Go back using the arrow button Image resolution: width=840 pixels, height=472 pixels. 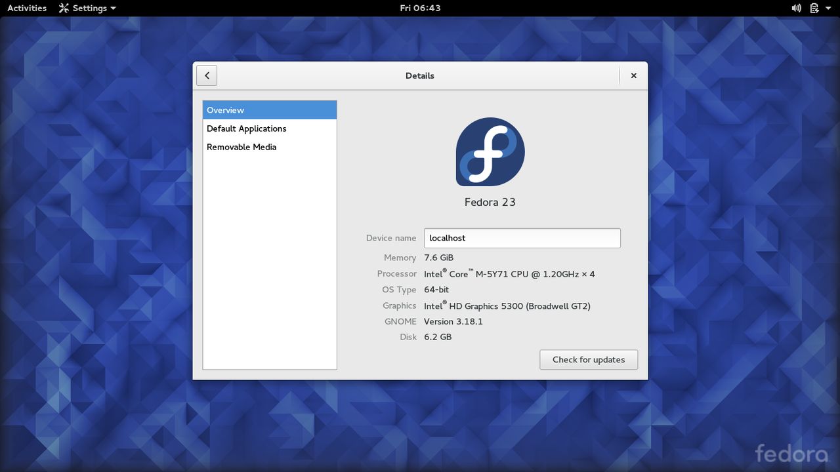tap(207, 75)
